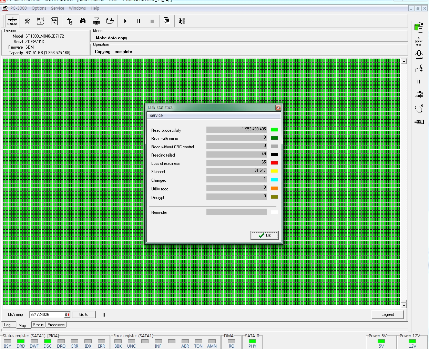
Task: Click the serial number ZDE8V01D
Action: coord(35,42)
